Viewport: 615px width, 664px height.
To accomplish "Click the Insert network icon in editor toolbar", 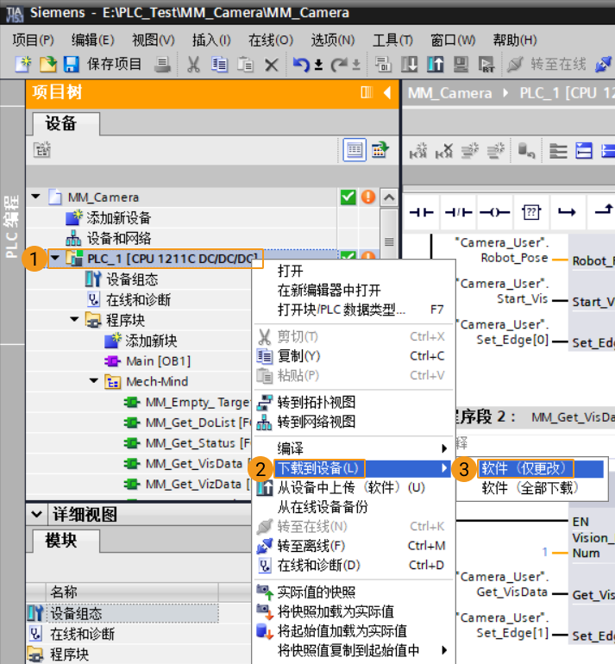I will coord(418,150).
